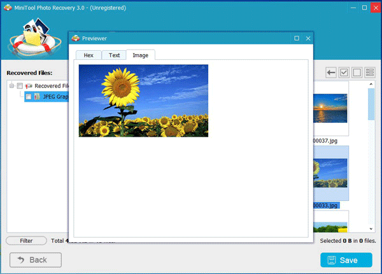Click the deselect-all empty box icon
The width and height of the screenshot is (382, 274).
357,72
